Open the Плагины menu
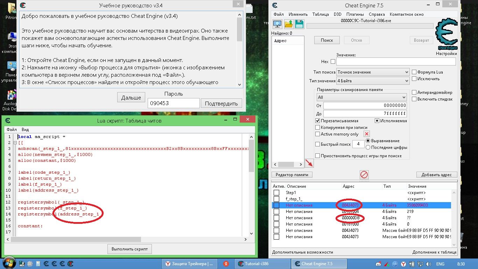 [x=355, y=14]
